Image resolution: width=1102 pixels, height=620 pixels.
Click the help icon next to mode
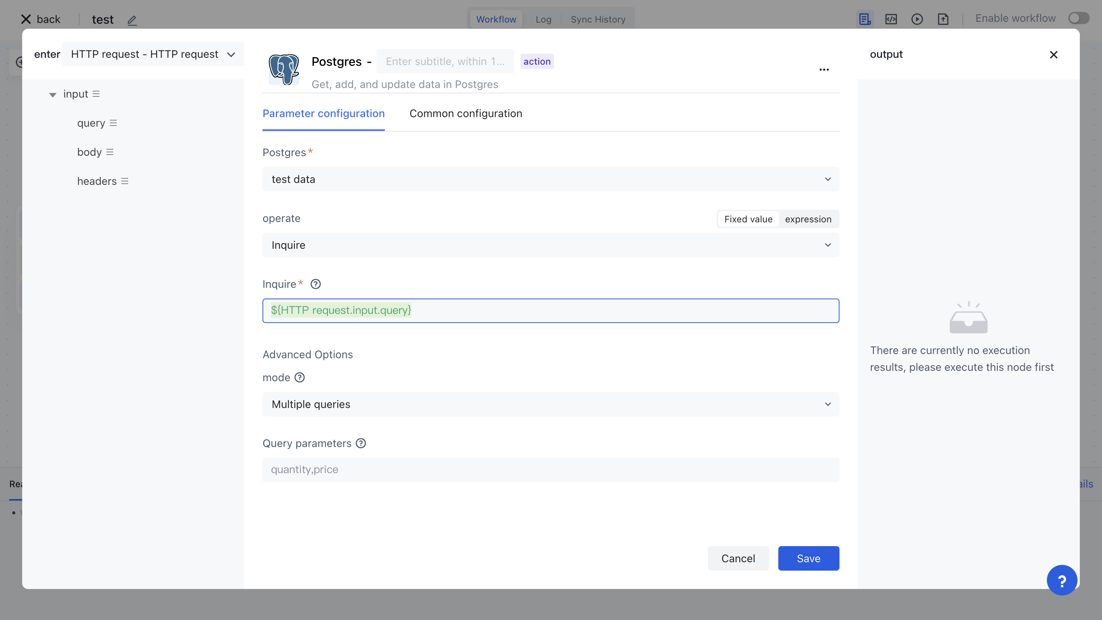click(300, 377)
